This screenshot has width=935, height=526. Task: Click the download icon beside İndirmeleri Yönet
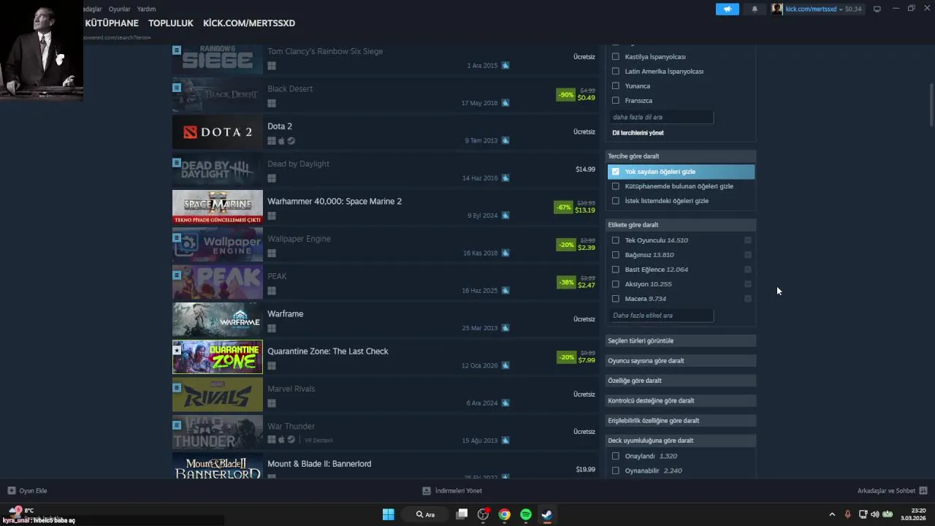(427, 491)
